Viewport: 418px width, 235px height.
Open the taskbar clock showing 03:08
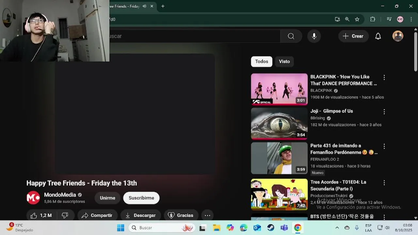404,228
